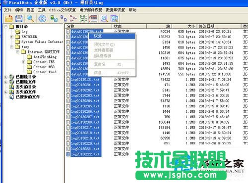Select the AntiPhishing folder
Viewport: 248px width, 183px height.
[x=45, y=57]
